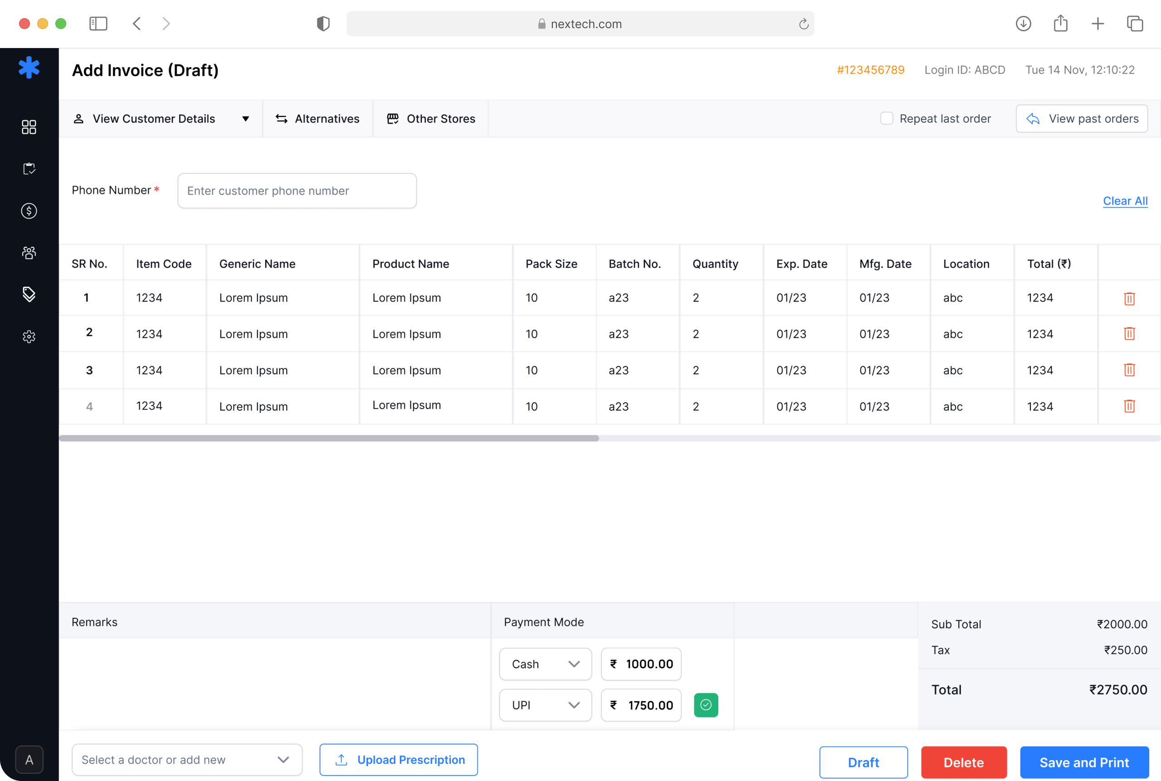Screen dimensions: 1161x781
Task: Click the ₹250.00 Tax value
Action: [x=1126, y=650]
